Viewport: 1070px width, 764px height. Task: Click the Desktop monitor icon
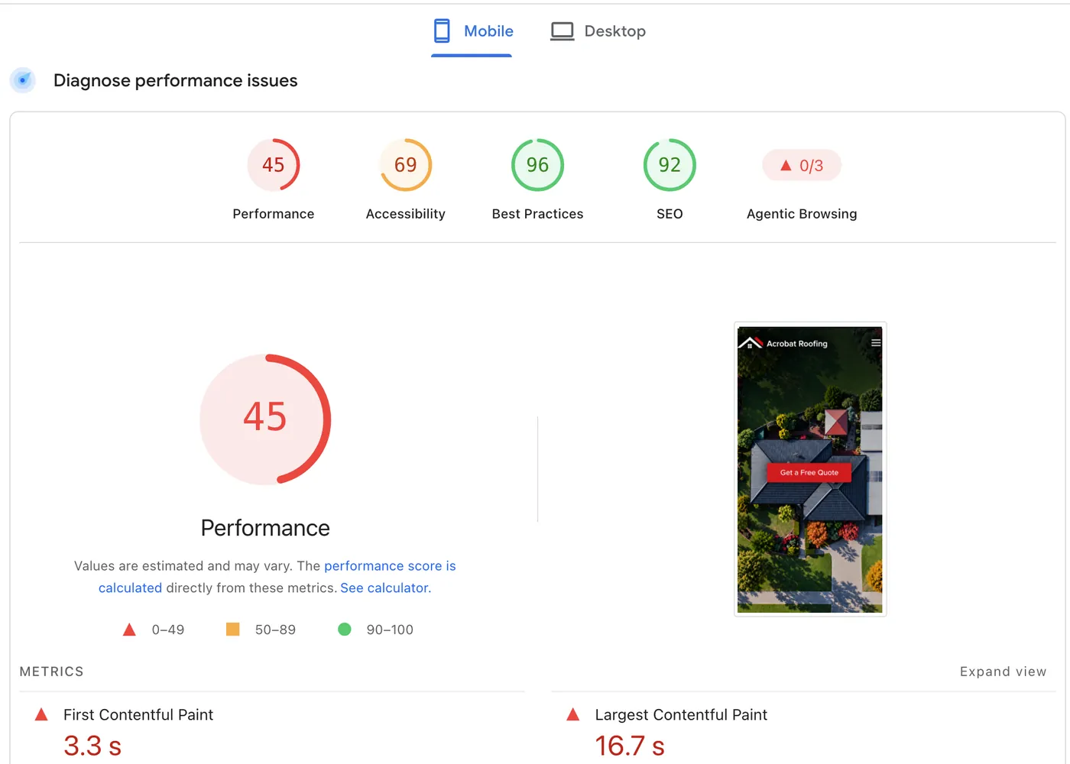pos(563,31)
